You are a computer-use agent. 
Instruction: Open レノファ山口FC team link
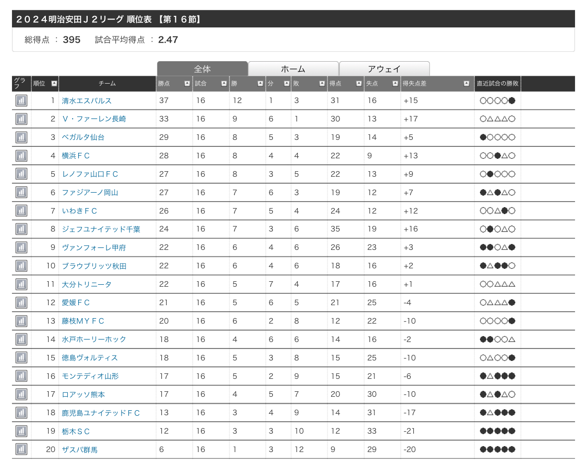(90, 174)
